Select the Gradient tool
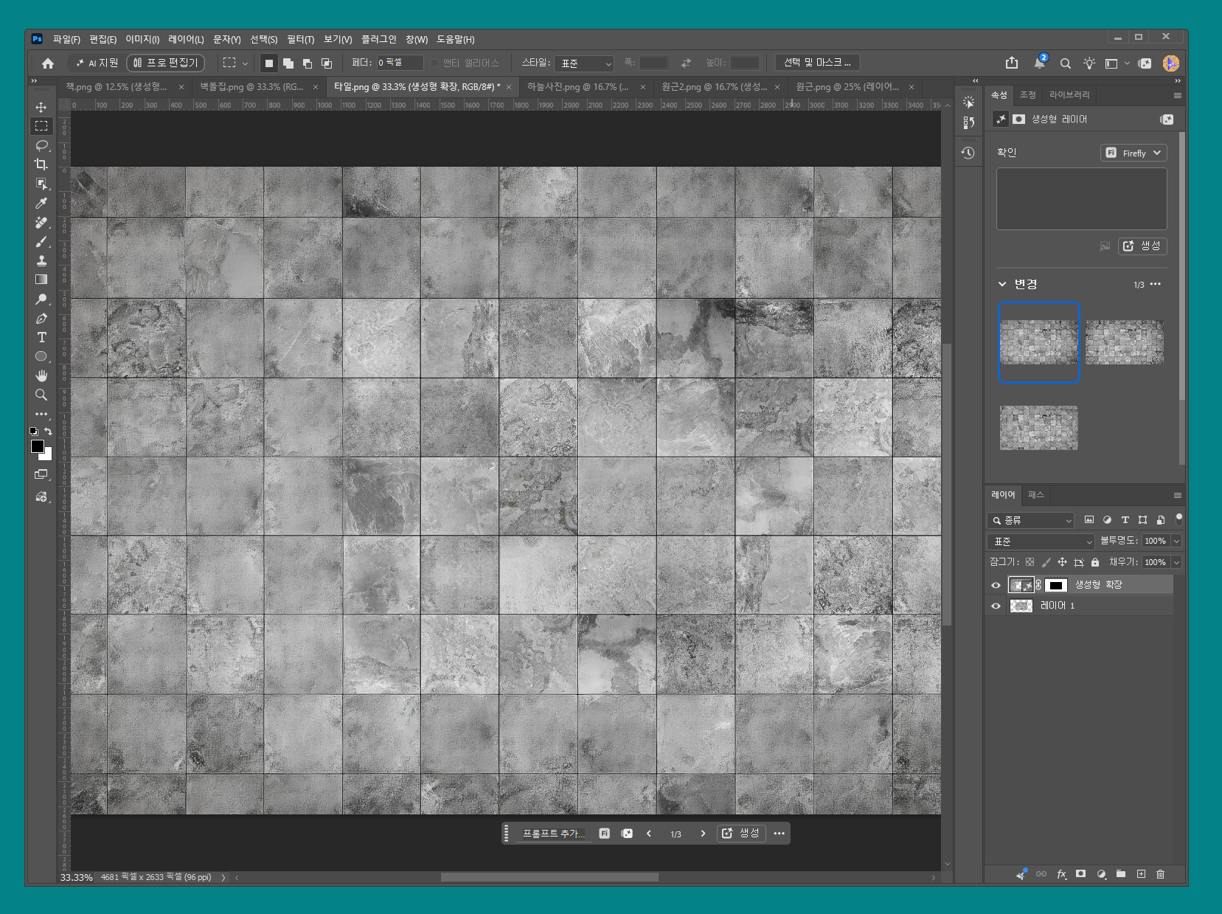Screen dimensions: 1222x914 pos(41,280)
